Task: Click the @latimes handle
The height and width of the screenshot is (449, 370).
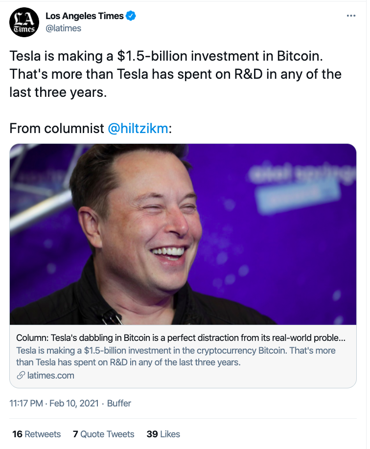Action: (x=63, y=28)
